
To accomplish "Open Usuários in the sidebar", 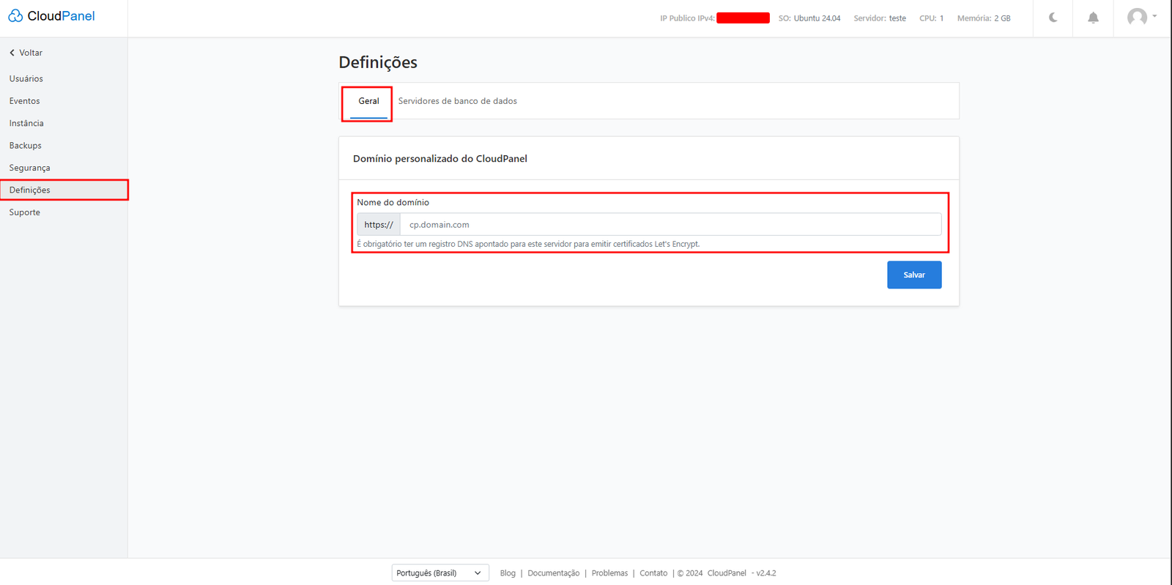I will (26, 78).
